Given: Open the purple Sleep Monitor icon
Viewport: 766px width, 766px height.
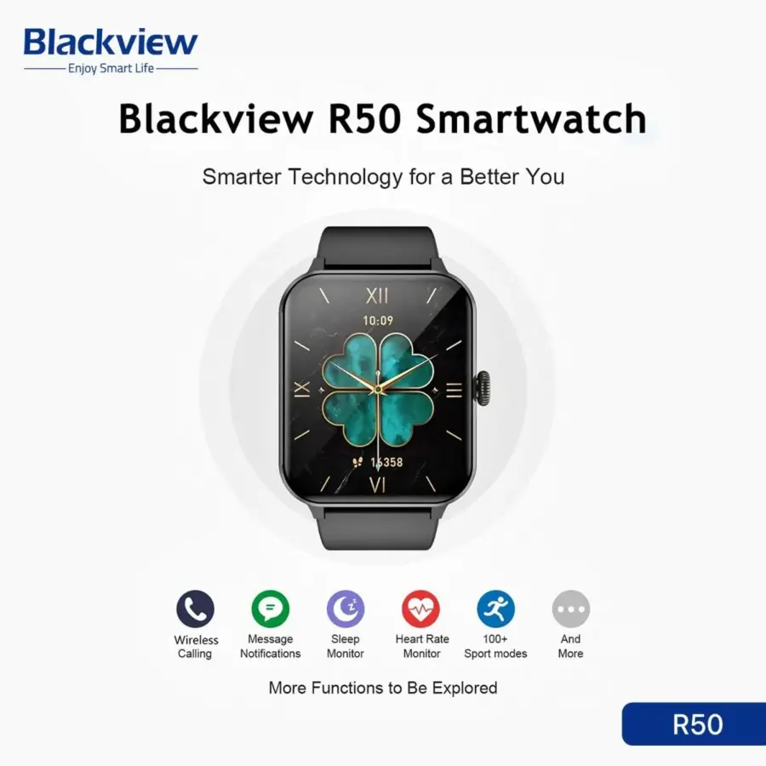Looking at the screenshot, I should point(346,609).
